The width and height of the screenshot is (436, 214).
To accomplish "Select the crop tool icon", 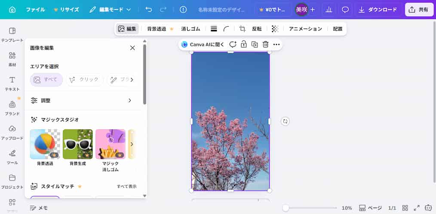I will (x=243, y=29).
